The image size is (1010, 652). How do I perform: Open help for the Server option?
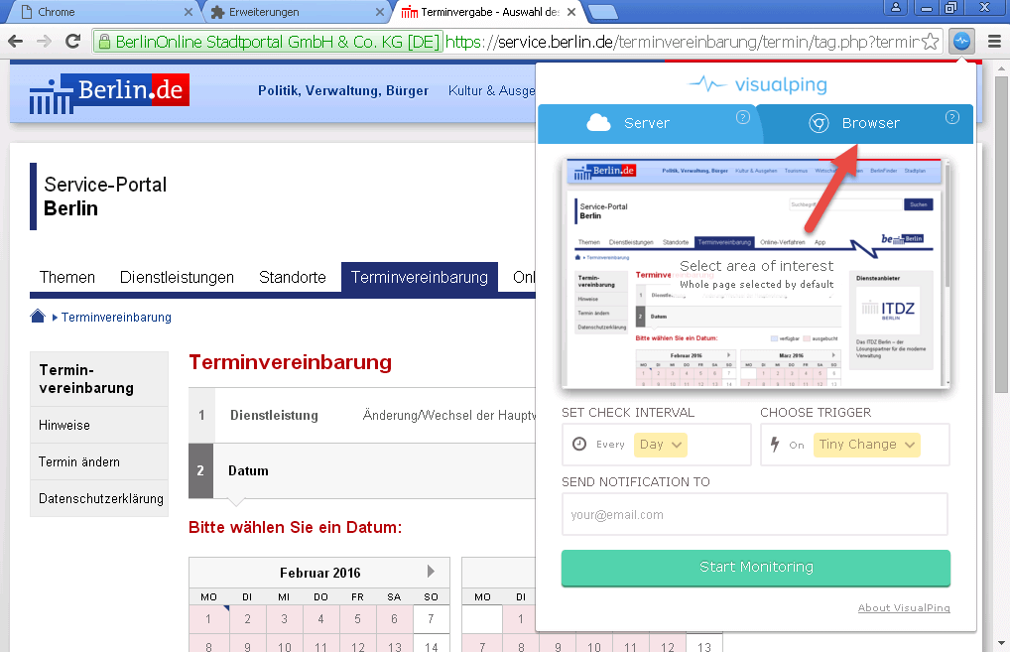click(743, 117)
